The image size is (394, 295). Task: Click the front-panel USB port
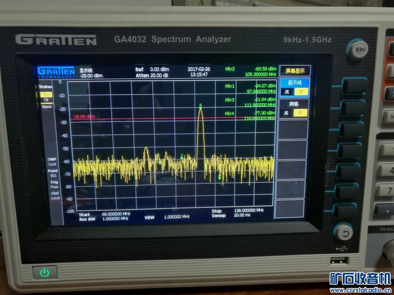[x=339, y=261]
